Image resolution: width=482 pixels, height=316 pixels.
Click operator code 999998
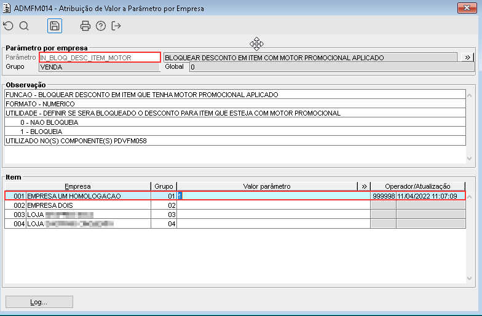(384, 196)
